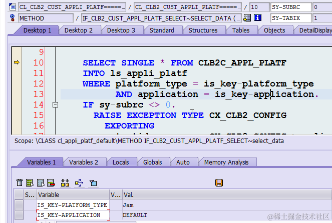Click ls_appli_platf in the INTO line

pyautogui.click(x=148, y=73)
